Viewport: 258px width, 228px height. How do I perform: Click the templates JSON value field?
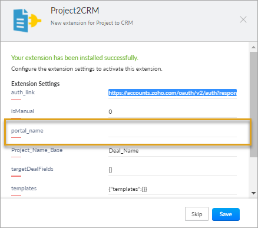coord(173,189)
